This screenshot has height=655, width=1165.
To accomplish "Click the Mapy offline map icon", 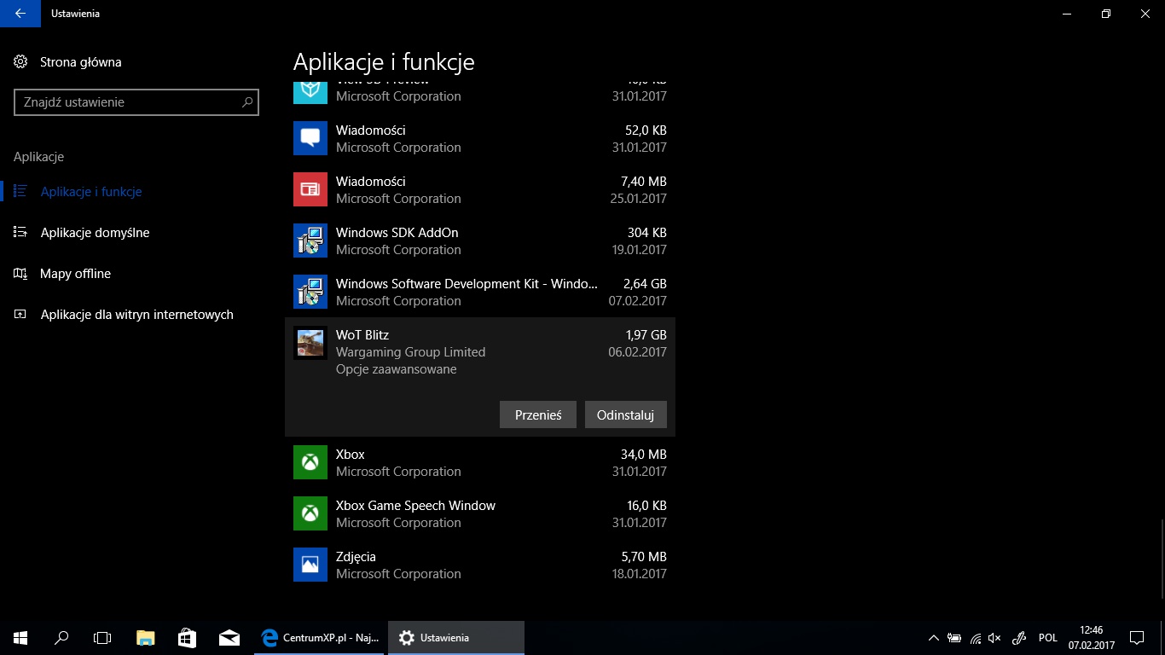I will 20,274.
